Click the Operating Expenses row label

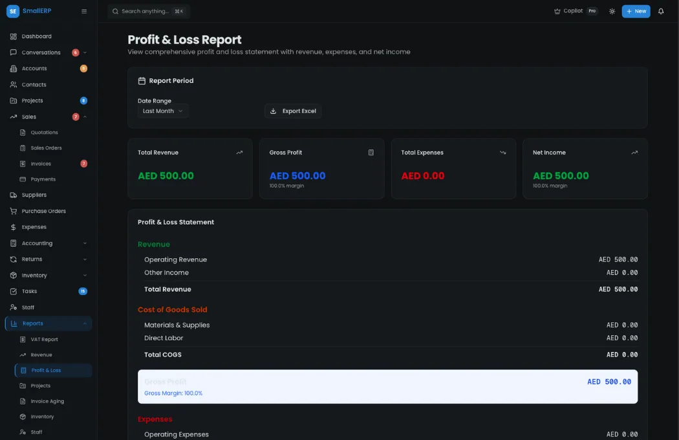pos(177,434)
